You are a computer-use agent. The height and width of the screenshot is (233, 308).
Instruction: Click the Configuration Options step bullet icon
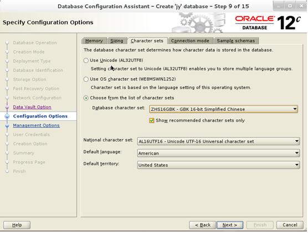pos(7,116)
